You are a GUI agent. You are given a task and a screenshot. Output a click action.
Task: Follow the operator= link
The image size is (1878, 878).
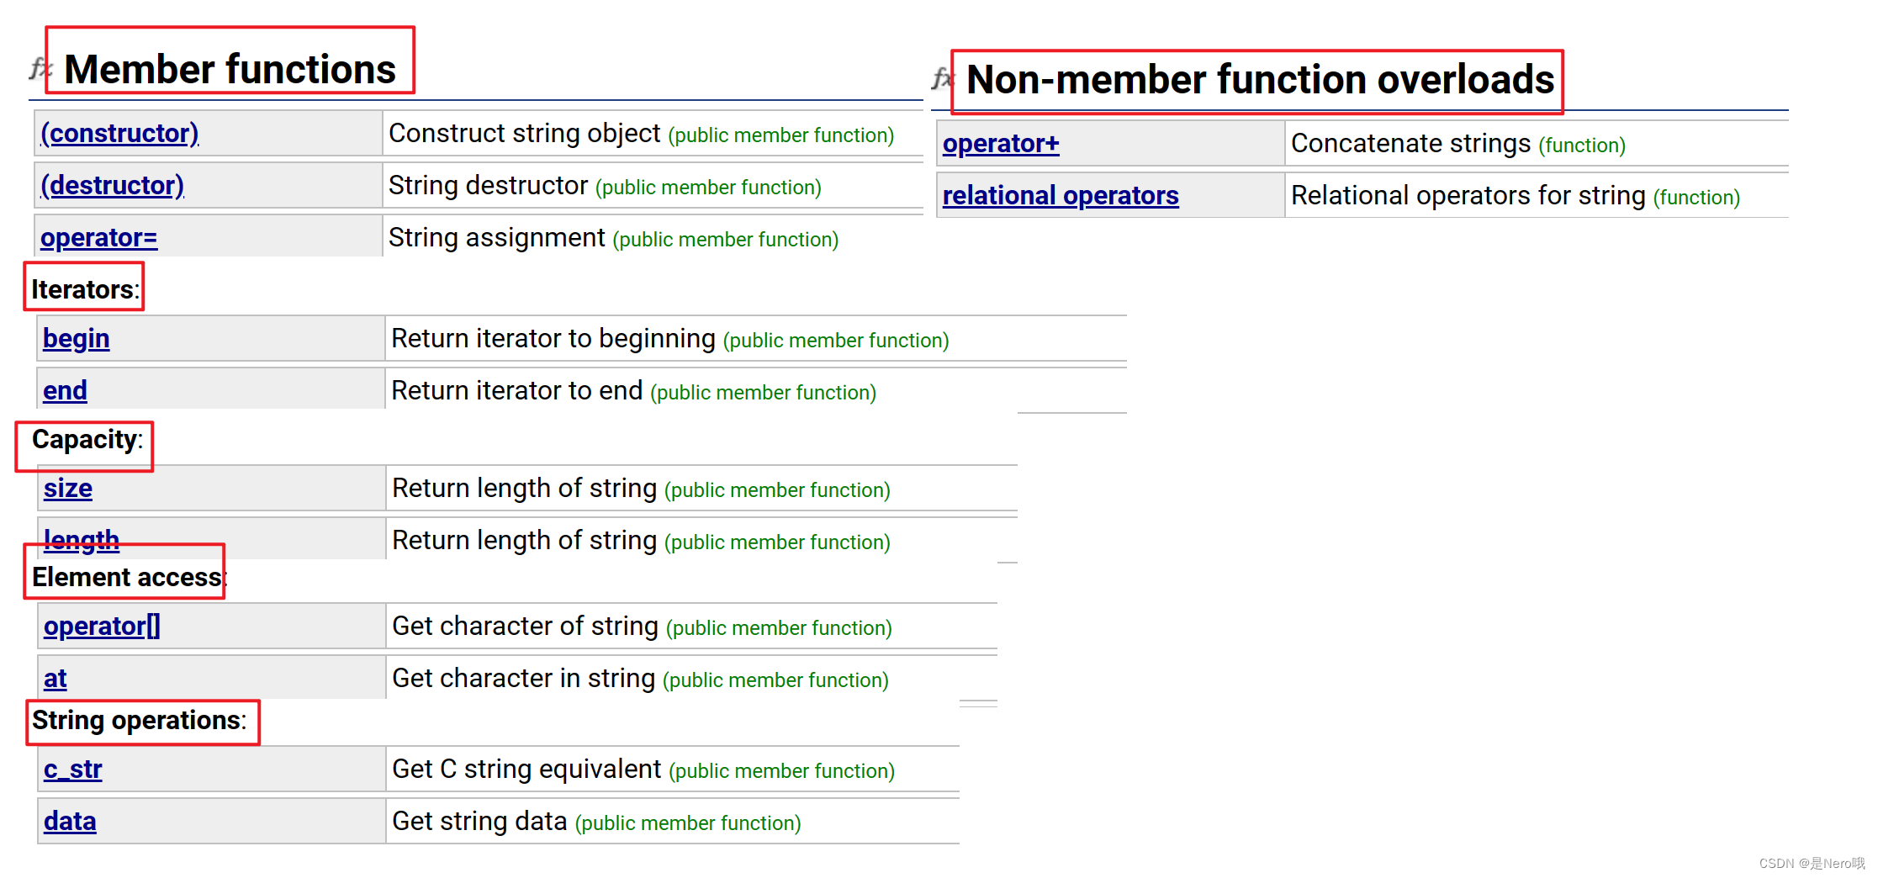pyautogui.click(x=98, y=238)
